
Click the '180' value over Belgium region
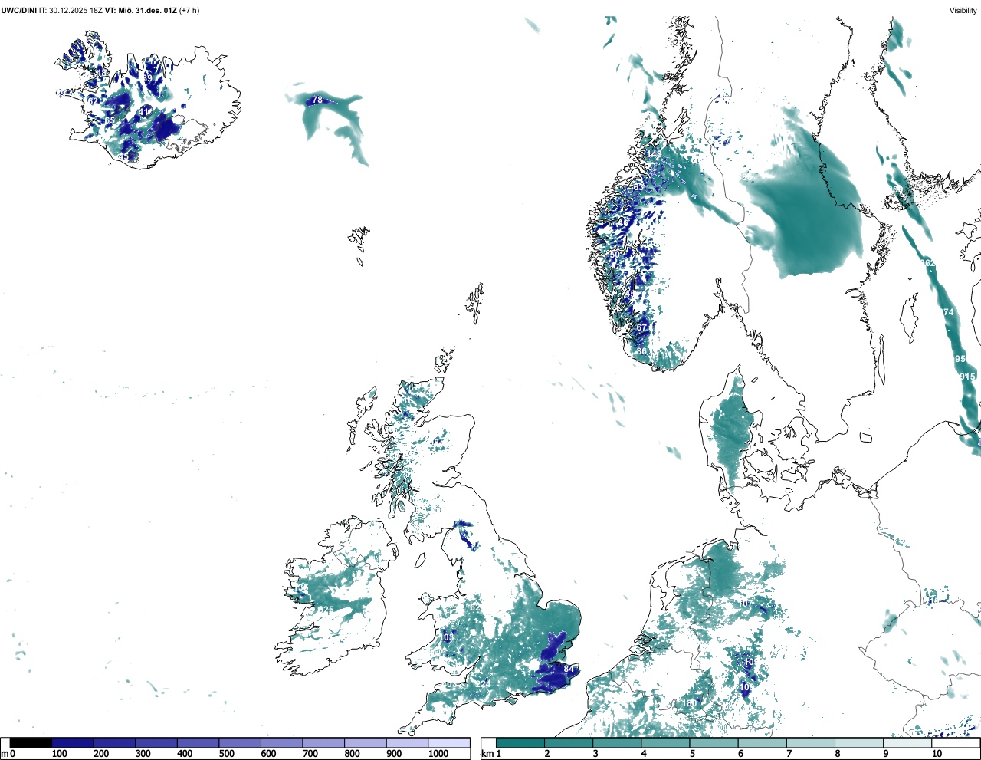tap(691, 704)
